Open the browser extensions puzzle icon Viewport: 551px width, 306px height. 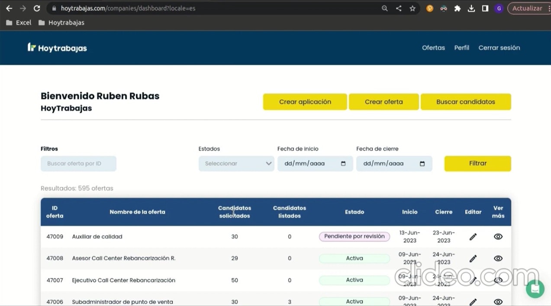click(x=458, y=8)
